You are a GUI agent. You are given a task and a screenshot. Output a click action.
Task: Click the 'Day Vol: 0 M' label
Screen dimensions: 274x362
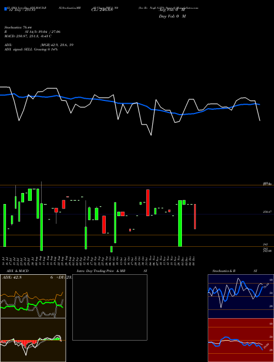point(172,16)
